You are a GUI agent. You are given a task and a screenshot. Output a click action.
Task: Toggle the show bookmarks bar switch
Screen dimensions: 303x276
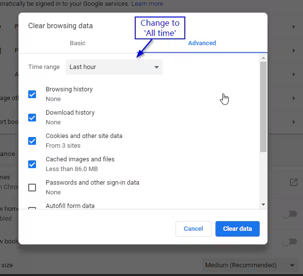coord(289,241)
